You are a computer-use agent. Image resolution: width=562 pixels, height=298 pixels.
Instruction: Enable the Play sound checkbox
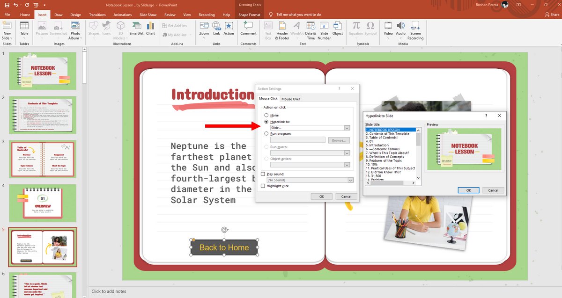(263, 174)
